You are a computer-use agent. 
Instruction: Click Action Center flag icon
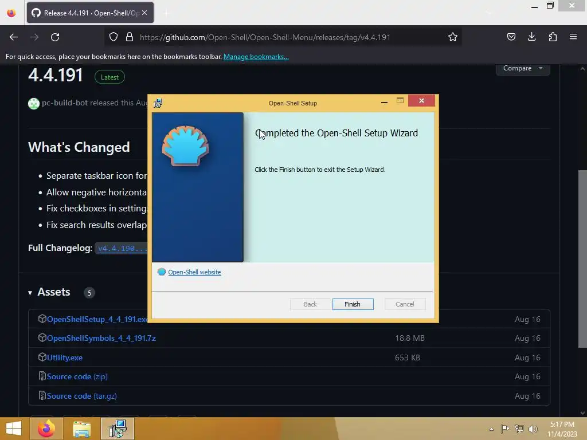pyautogui.click(x=505, y=429)
